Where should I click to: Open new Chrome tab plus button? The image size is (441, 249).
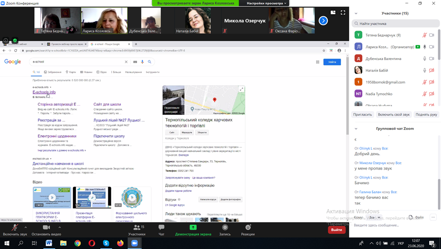pyautogui.click(x=136, y=44)
